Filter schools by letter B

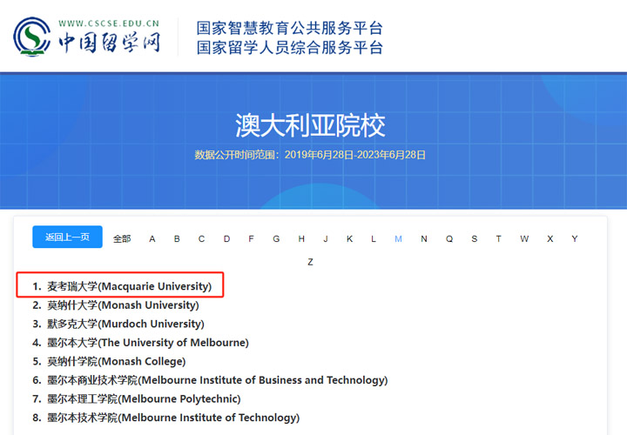point(177,239)
